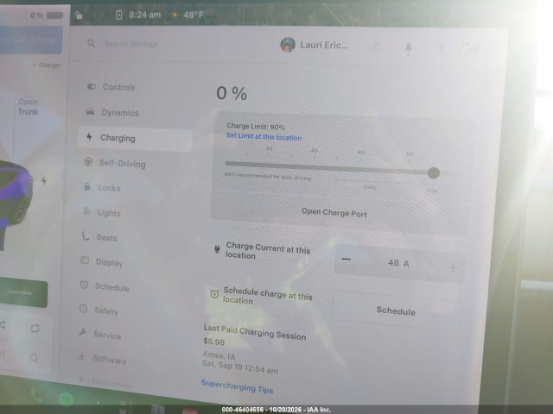Open the Bluetooth icon in settings header
Viewport: 553px width, 414px height.
441,47
